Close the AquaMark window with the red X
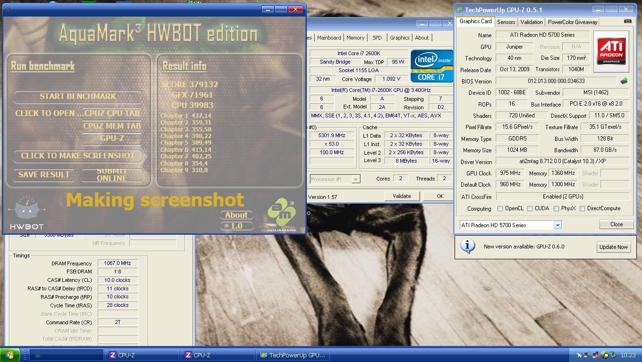The image size is (642, 362). 296,9
